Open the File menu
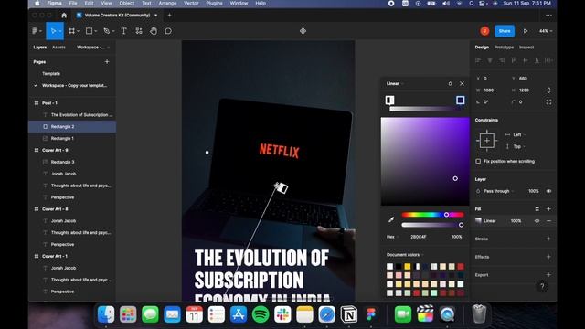 [x=73, y=3]
